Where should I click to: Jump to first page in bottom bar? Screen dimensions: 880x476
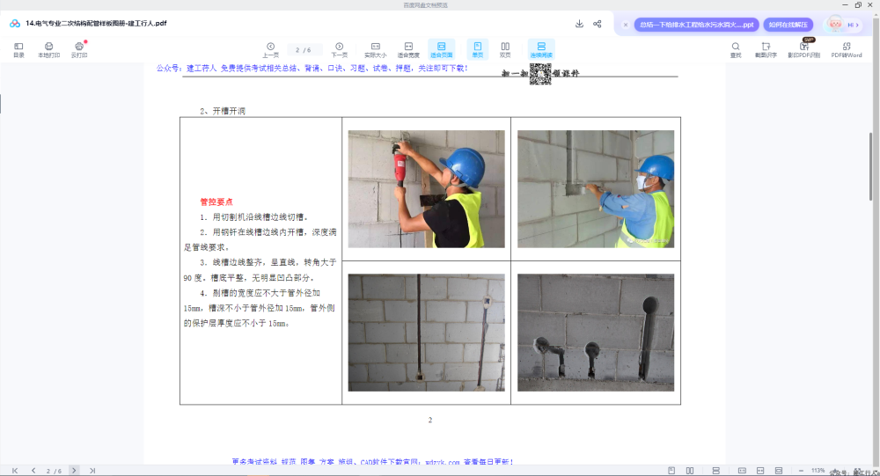15,471
